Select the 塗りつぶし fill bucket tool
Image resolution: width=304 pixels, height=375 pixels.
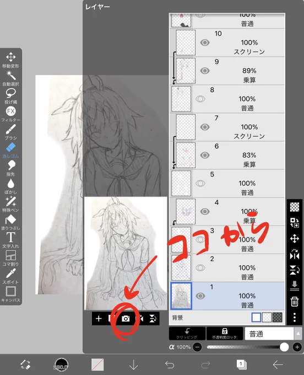coord(10,222)
